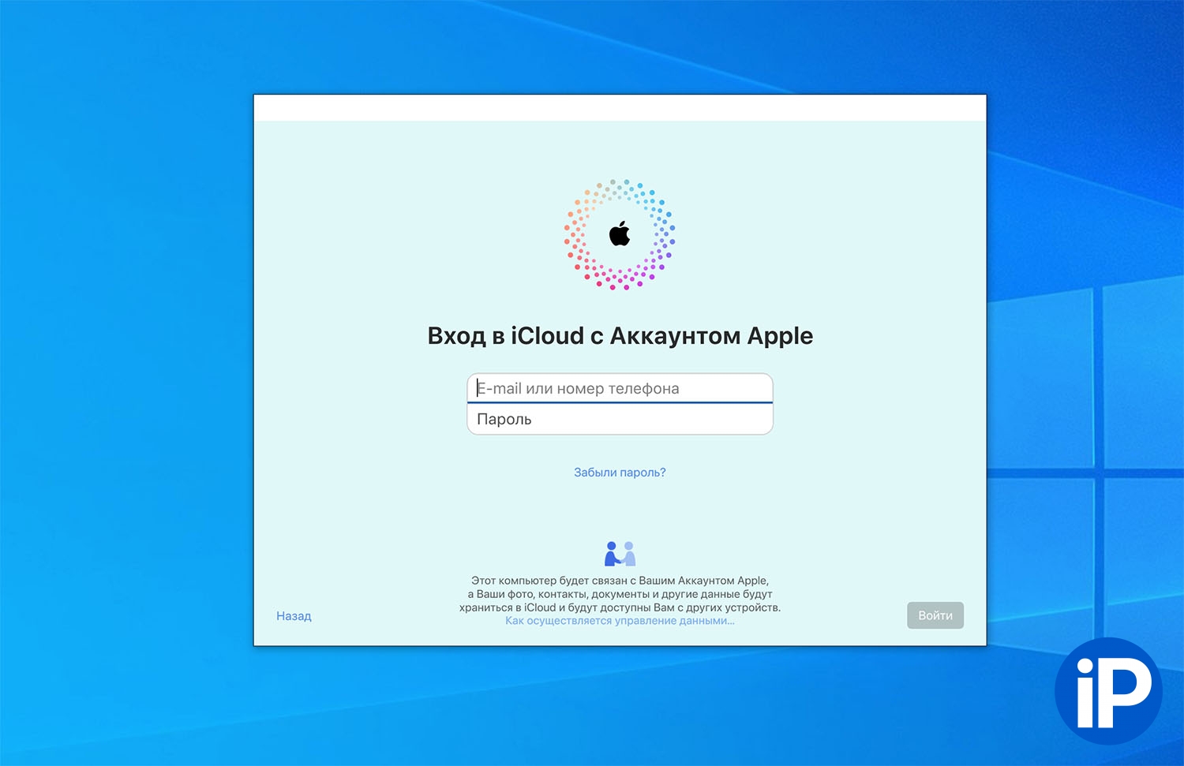Viewport: 1184px width, 766px height.
Task: Click the Apple logo icon
Action: point(620,234)
